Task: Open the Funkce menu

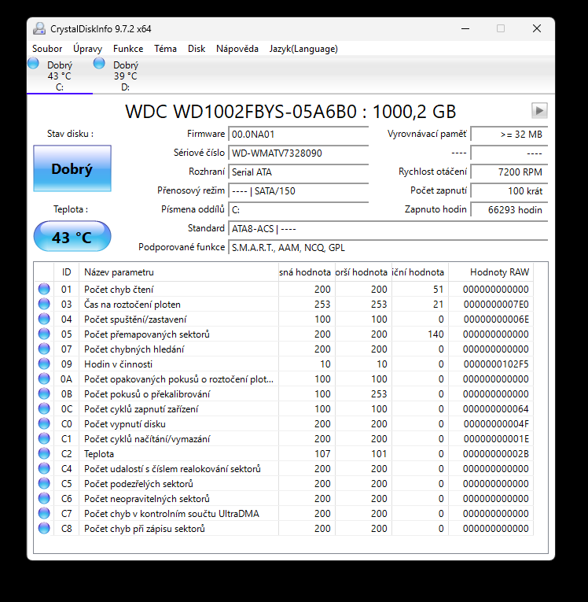Action: coord(128,49)
